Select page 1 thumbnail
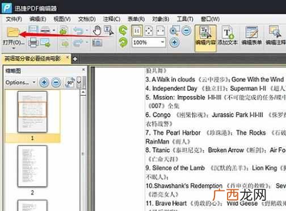This screenshot has width=286, height=211. pyautogui.click(x=32, y=112)
